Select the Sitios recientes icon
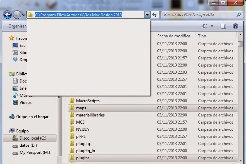246x164 pixels. tap(15, 52)
